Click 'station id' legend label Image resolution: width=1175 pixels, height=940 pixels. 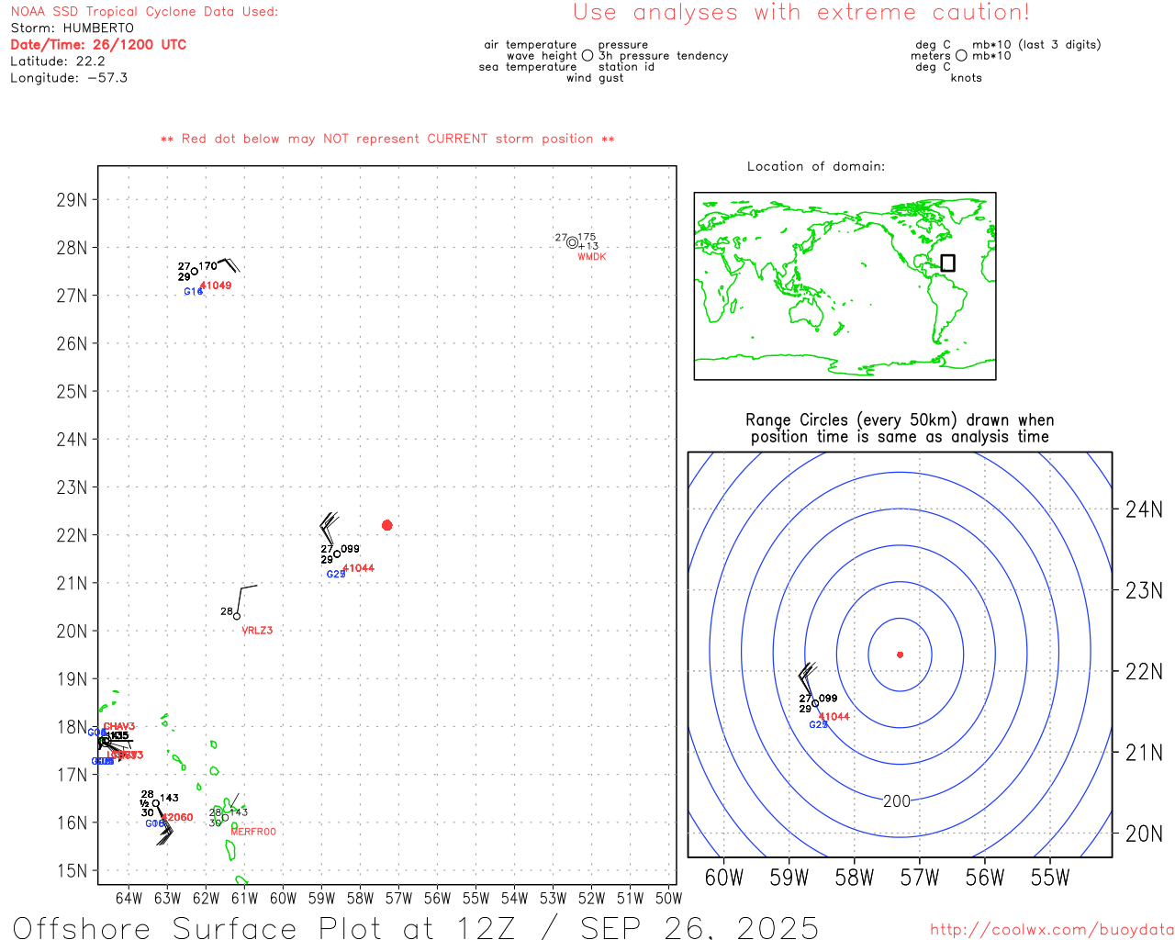[x=626, y=67]
